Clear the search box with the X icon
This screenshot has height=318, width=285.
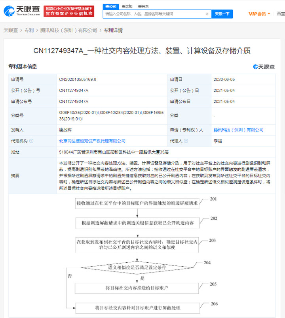click(x=207, y=14)
